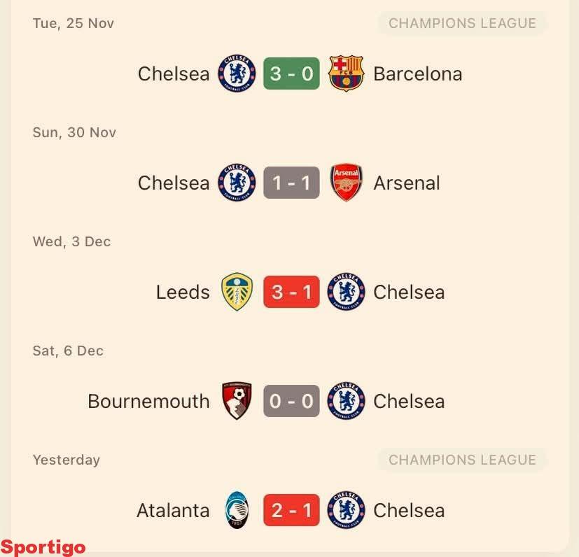579x557 pixels.
Task: Open the Barcelona team name link
Action: pos(418,73)
